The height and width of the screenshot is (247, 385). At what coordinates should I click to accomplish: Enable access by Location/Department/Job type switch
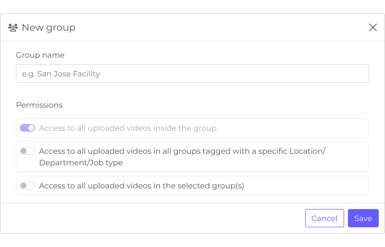[x=27, y=151]
